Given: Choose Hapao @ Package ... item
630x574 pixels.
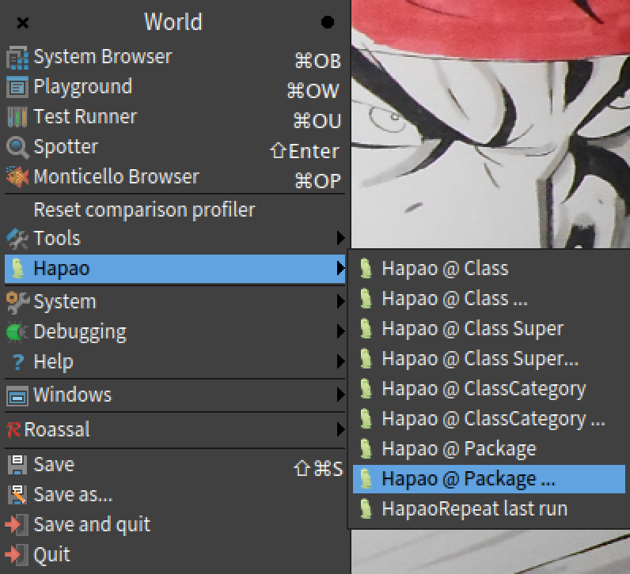Looking at the screenshot, I should pos(489,479).
